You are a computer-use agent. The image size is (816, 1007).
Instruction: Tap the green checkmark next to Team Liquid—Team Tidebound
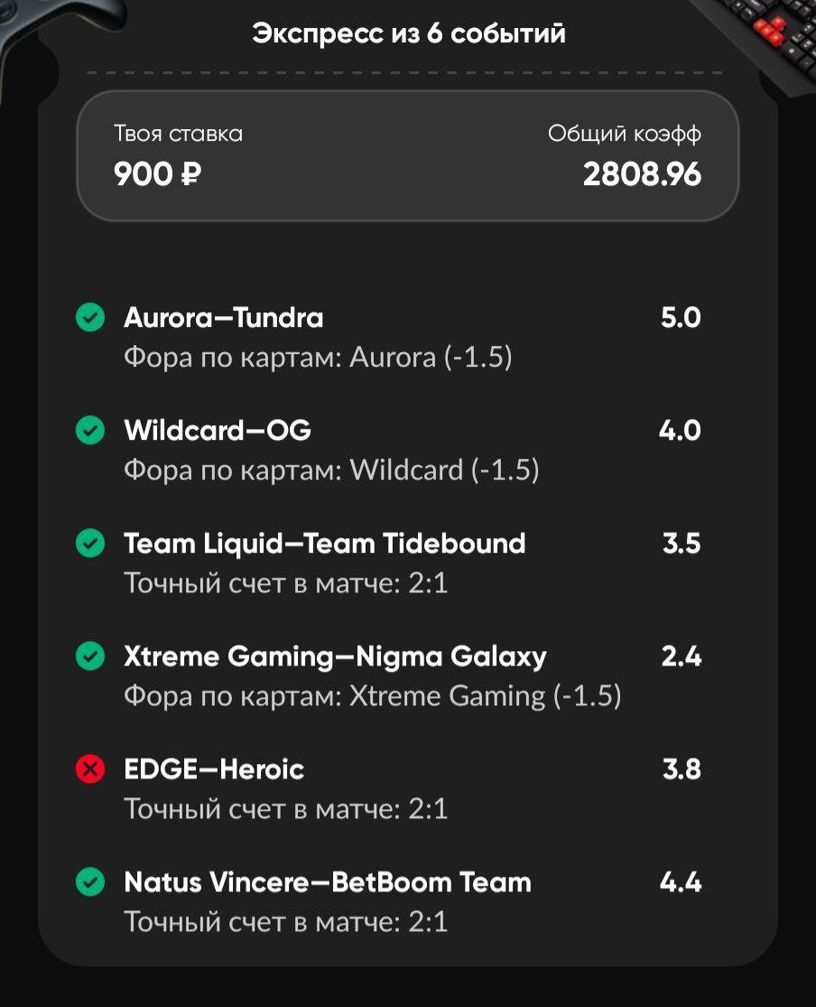coord(89,544)
